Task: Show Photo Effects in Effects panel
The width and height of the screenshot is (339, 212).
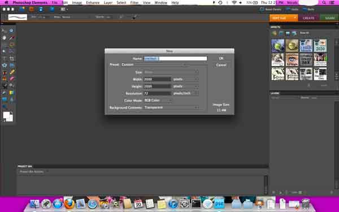Action: (288, 33)
